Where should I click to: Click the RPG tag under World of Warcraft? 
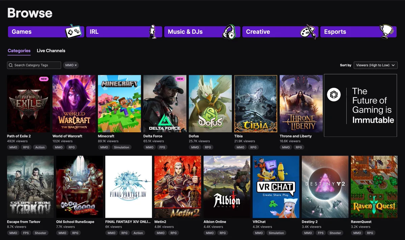pos(72,147)
